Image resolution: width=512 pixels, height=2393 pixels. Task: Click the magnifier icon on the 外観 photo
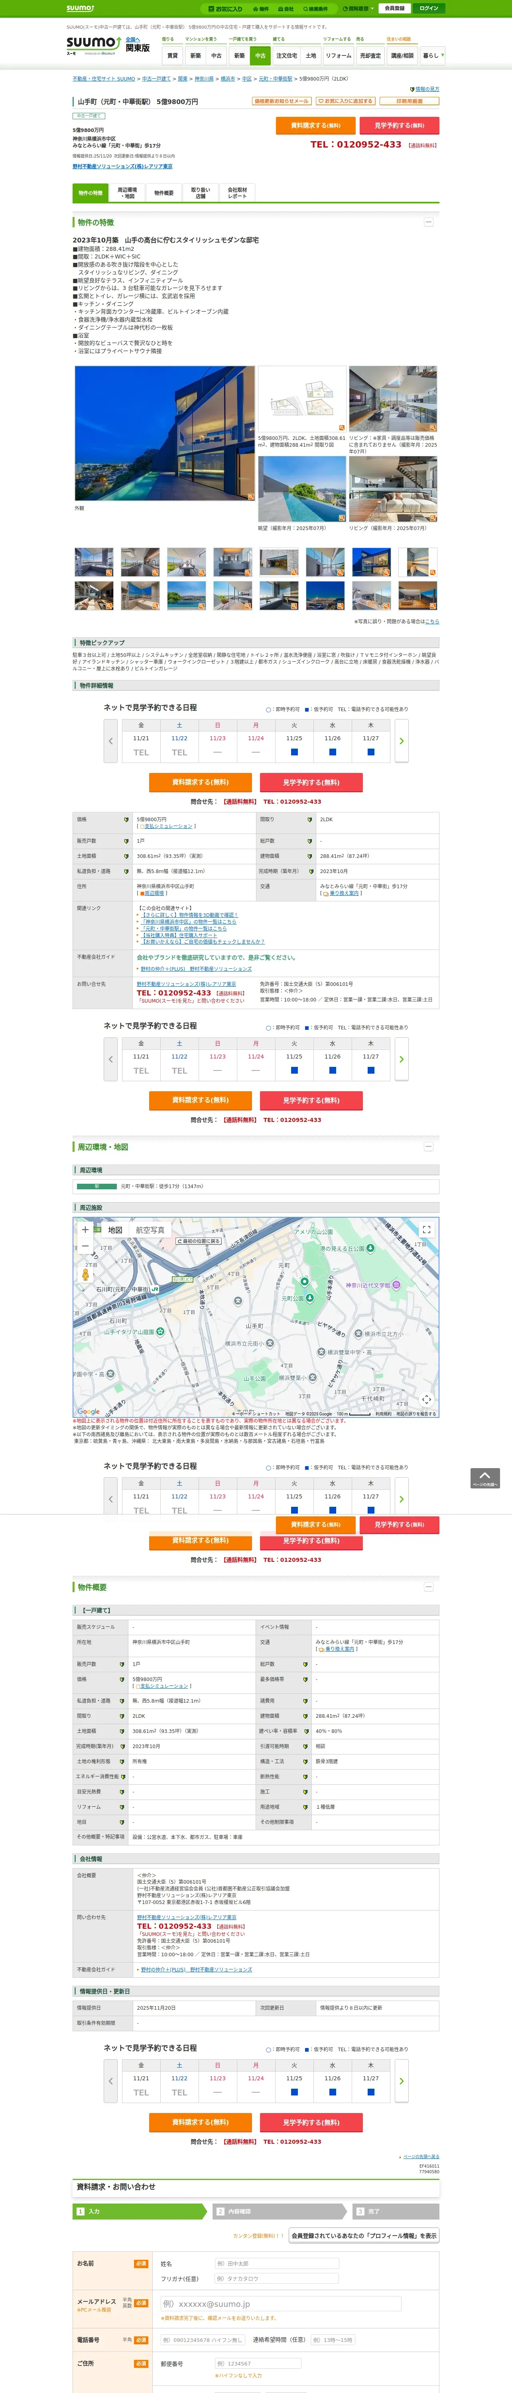[x=250, y=497]
